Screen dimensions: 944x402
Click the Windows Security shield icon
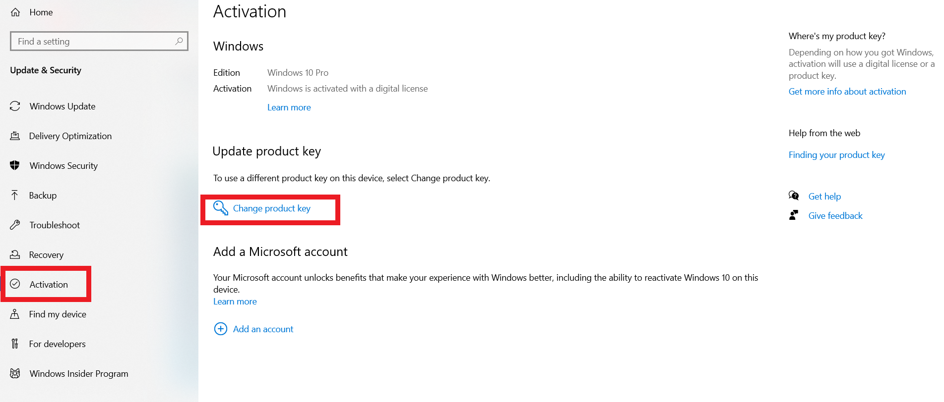[15, 165]
